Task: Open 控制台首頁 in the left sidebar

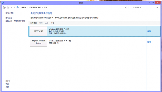Action: pyautogui.click(x=10, y=13)
